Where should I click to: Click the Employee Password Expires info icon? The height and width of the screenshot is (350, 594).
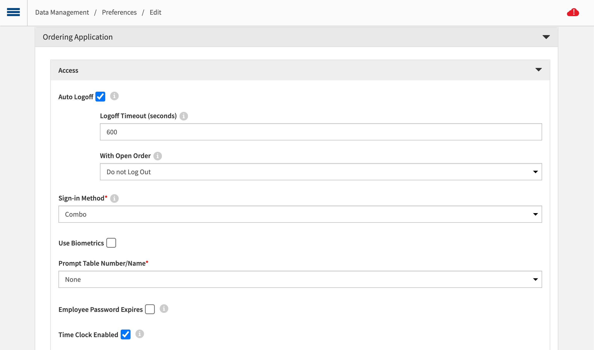click(164, 309)
